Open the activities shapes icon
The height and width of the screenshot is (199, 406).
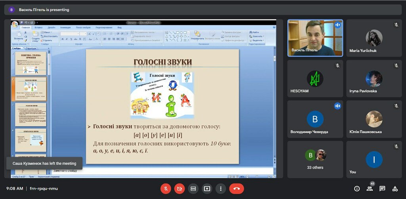[x=395, y=189]
